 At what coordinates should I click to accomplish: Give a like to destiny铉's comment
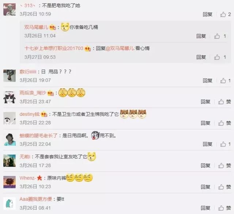pyautogui.click(x=221, y=123)
